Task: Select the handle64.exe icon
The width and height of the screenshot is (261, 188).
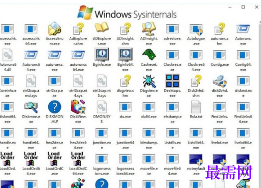Action: (x=31, y=133)
